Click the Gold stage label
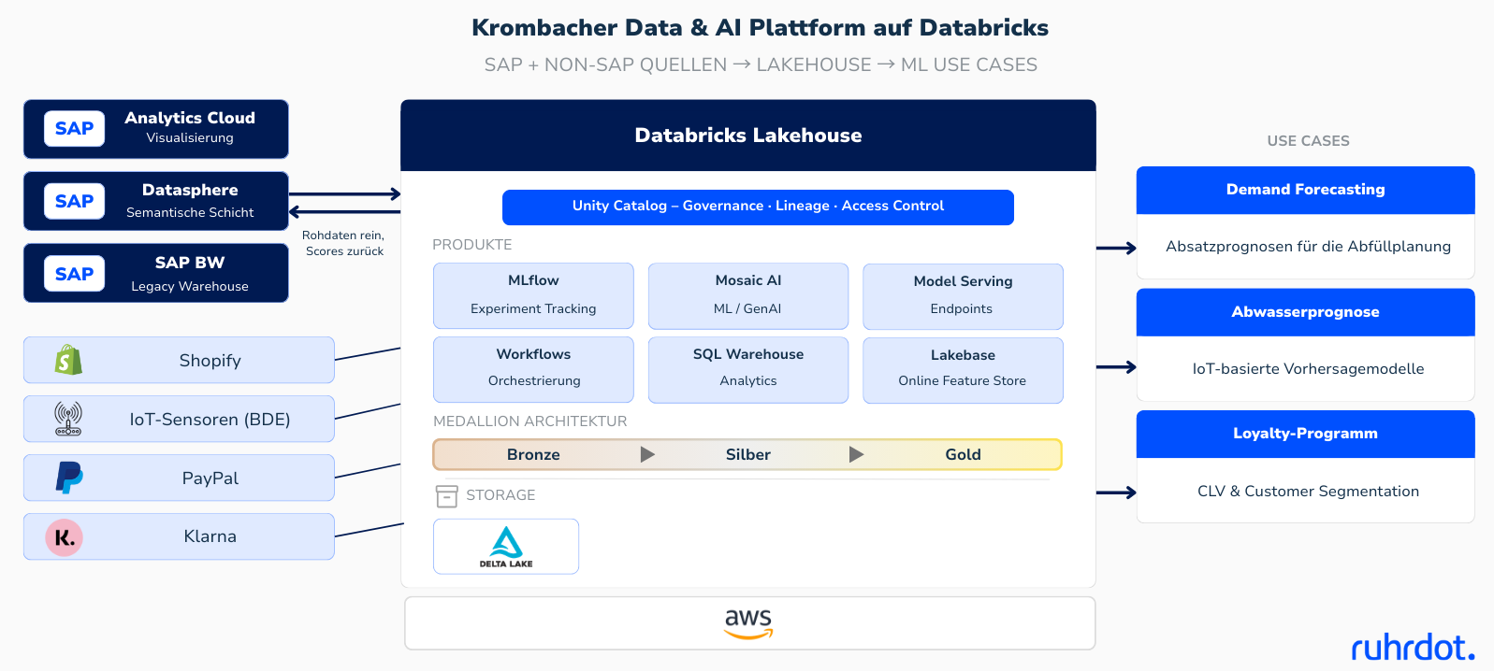 (x=963, y=454)
